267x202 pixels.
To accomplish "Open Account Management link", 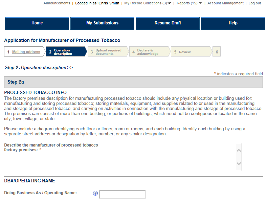I will point(225,3).
